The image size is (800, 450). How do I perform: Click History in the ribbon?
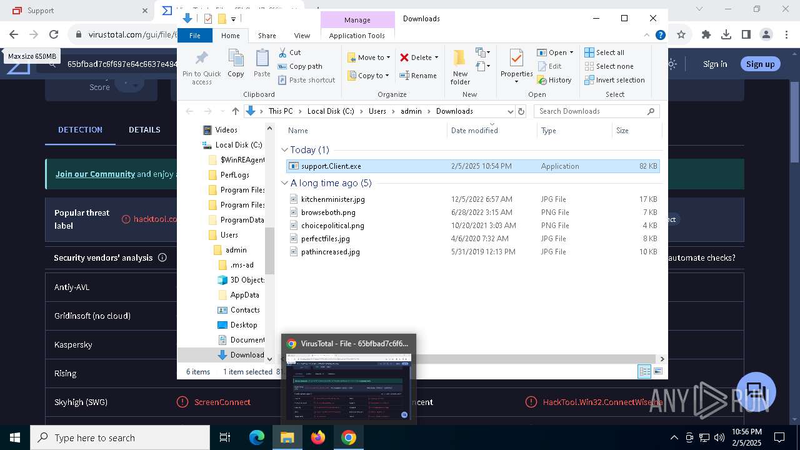click(554, 80)
